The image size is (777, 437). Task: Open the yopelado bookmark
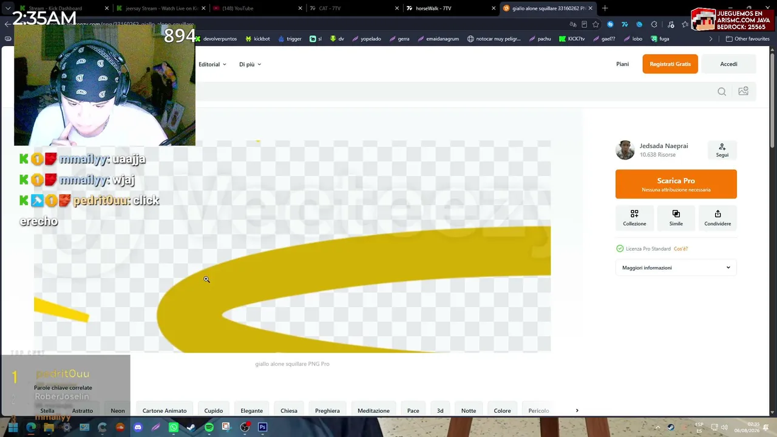click(367, 39)
